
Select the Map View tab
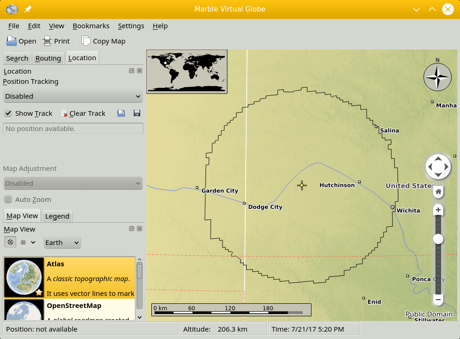22,216
